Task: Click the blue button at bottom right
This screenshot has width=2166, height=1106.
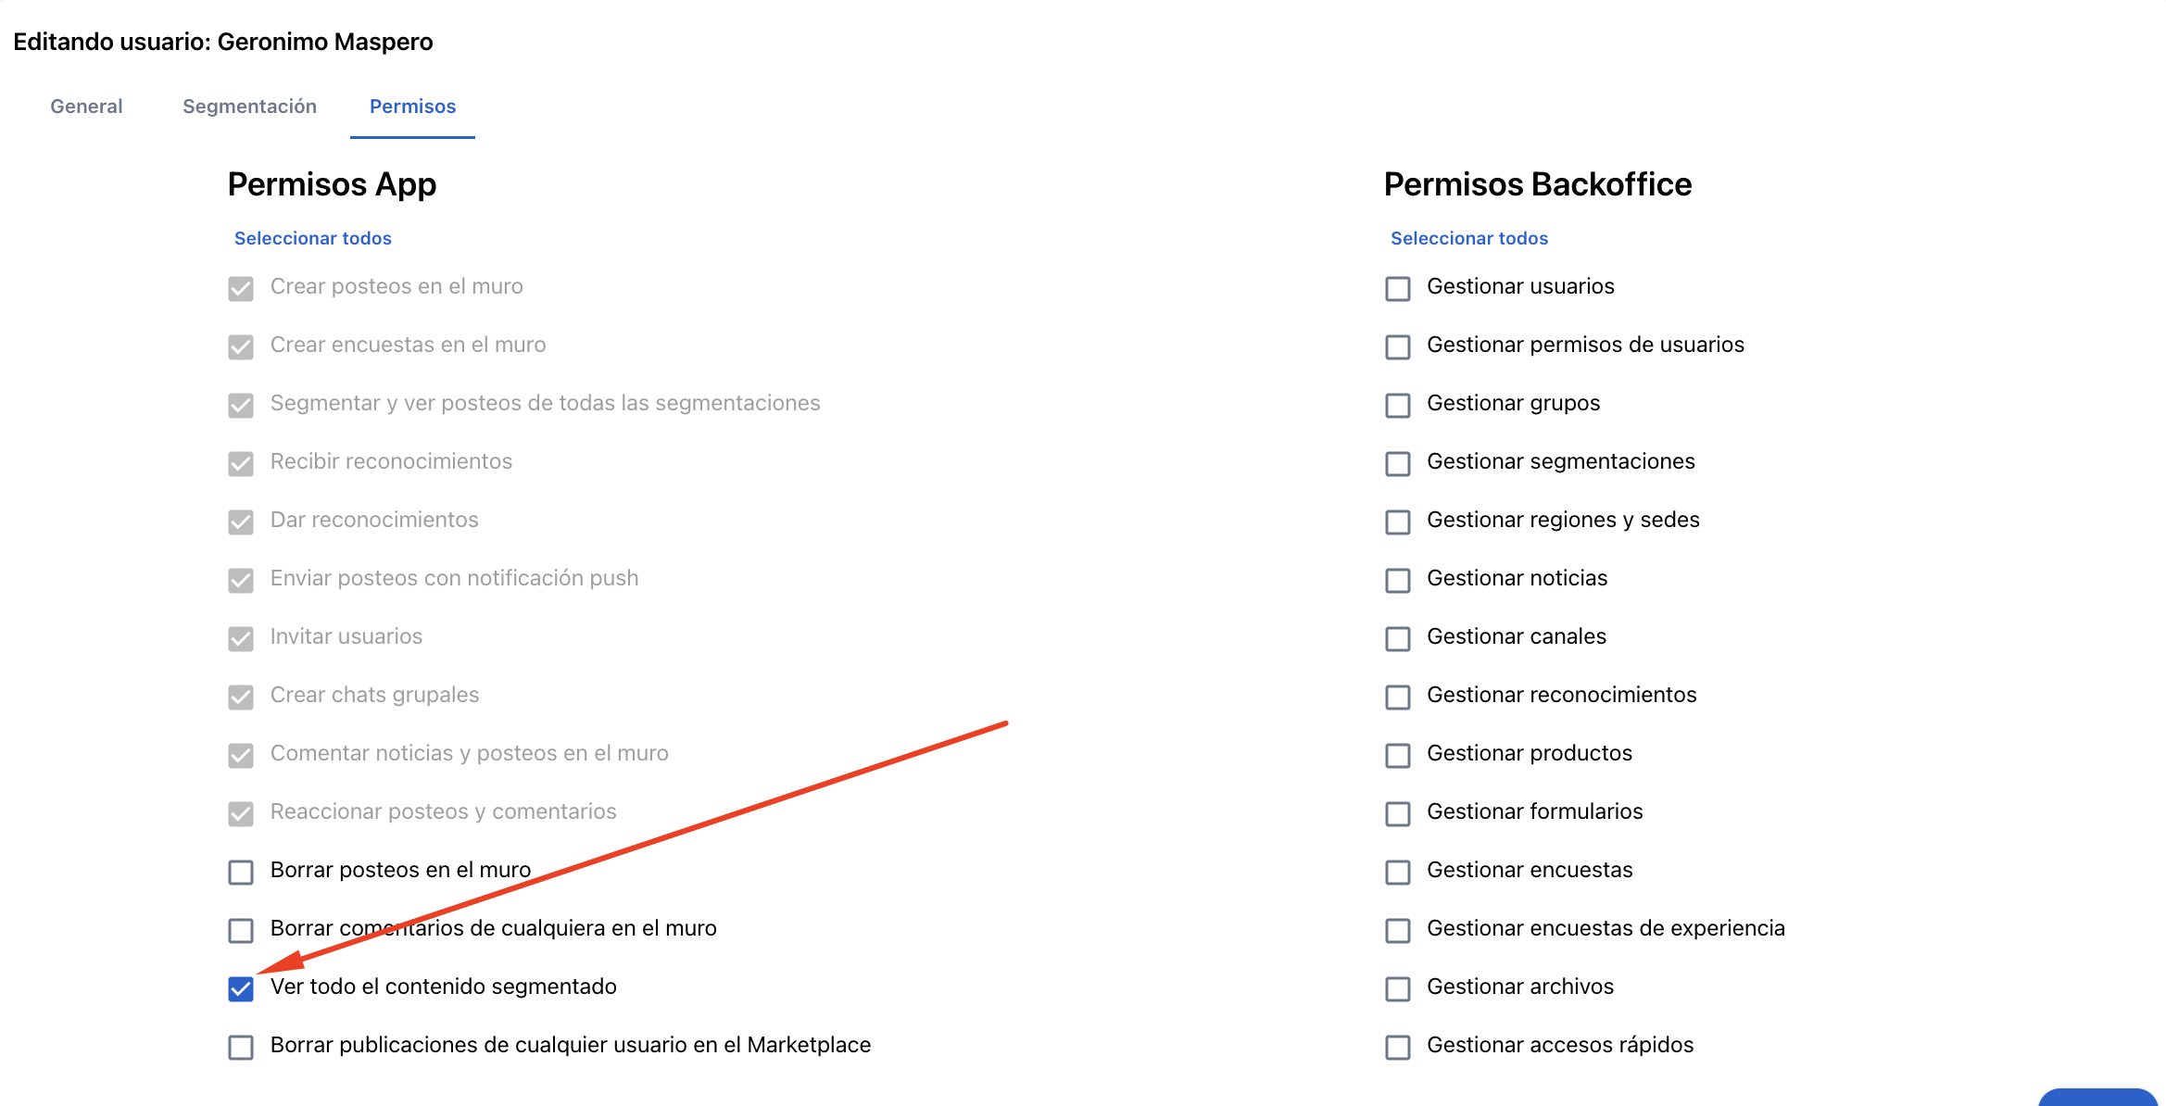Action: coord(2097,1098)
